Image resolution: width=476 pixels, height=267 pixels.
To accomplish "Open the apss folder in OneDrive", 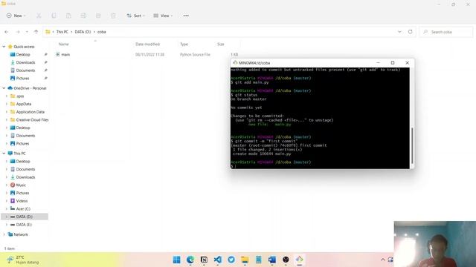I will coord(20,96).
